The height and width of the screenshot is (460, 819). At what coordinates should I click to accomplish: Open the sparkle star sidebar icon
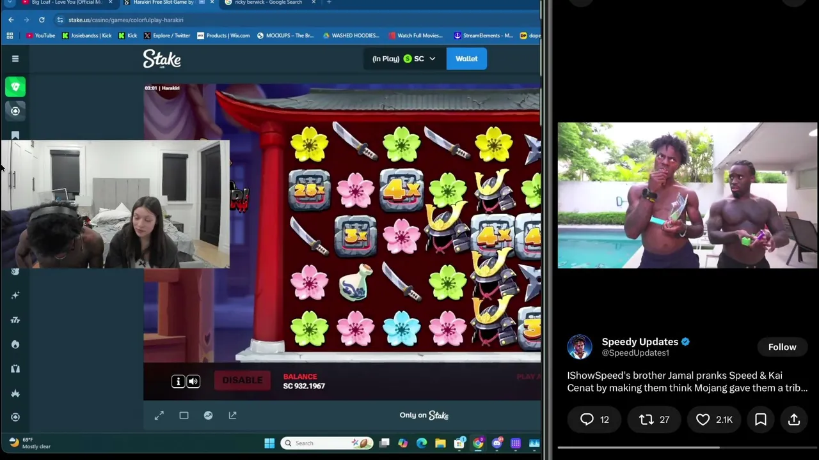[15, 295]
